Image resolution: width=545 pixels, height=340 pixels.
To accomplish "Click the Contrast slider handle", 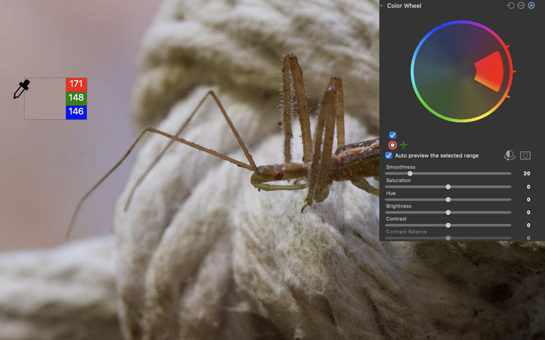I will [448, 225].
